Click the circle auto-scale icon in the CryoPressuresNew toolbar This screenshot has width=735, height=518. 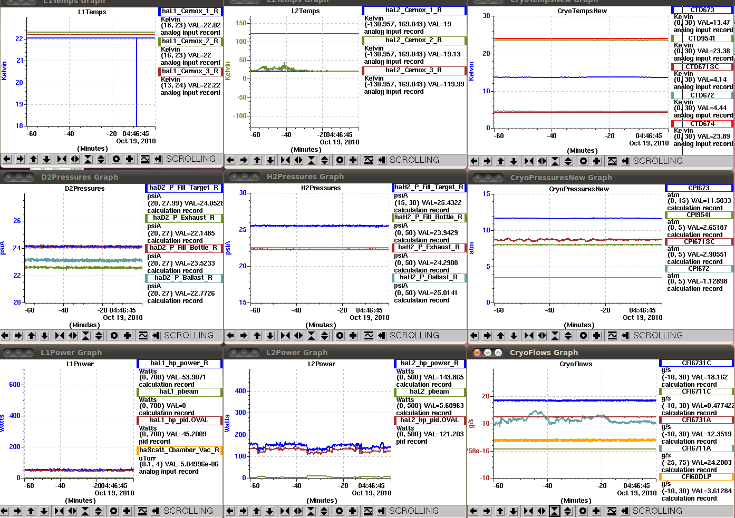pos(583,336)
